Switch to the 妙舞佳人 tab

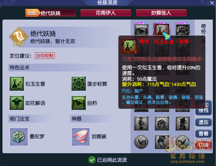pos(161,13)
